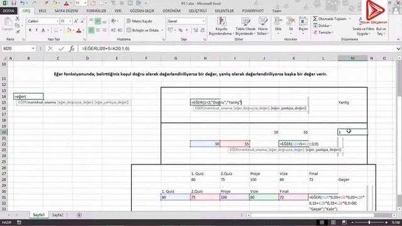
Task: Click the formula bar showing EĞER formula
Action: (237, 48)
